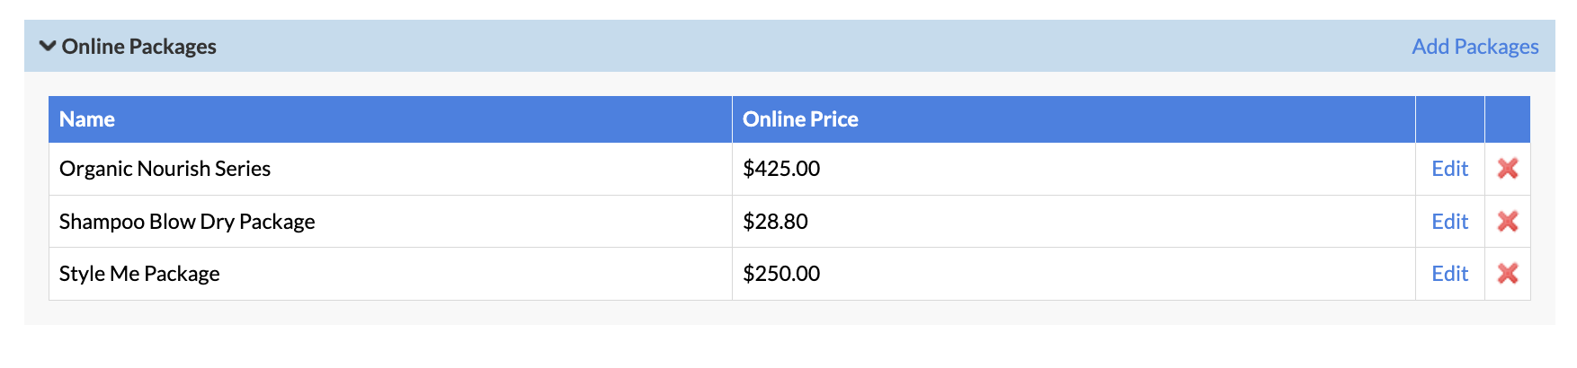Click the Online Price column header
The image size is (1577, 368).
click(x=1074, y=119)
